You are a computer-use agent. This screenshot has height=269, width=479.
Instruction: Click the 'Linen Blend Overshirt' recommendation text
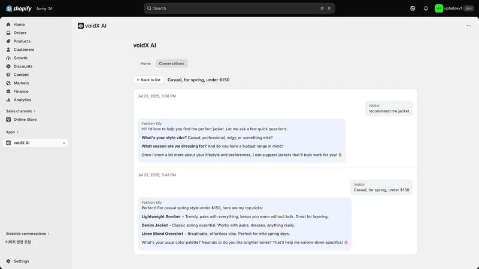(162, 234)
